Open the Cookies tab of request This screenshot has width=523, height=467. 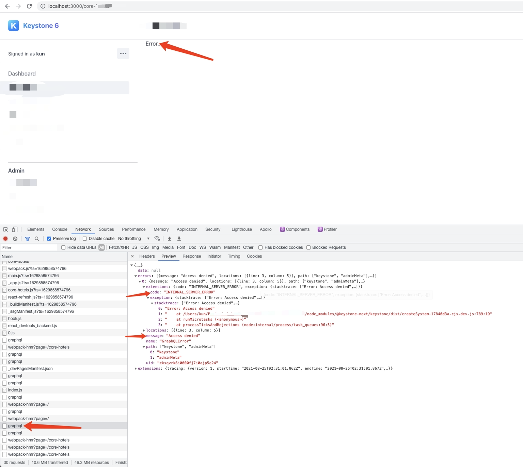(254, 256)
